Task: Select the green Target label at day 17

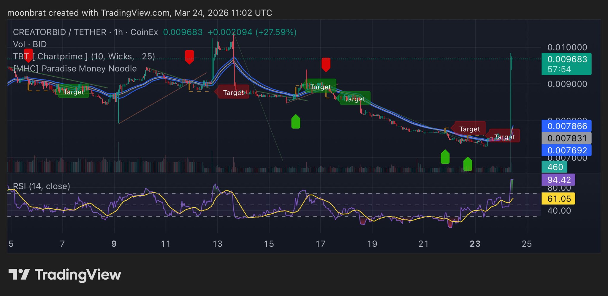Action: 321,86
